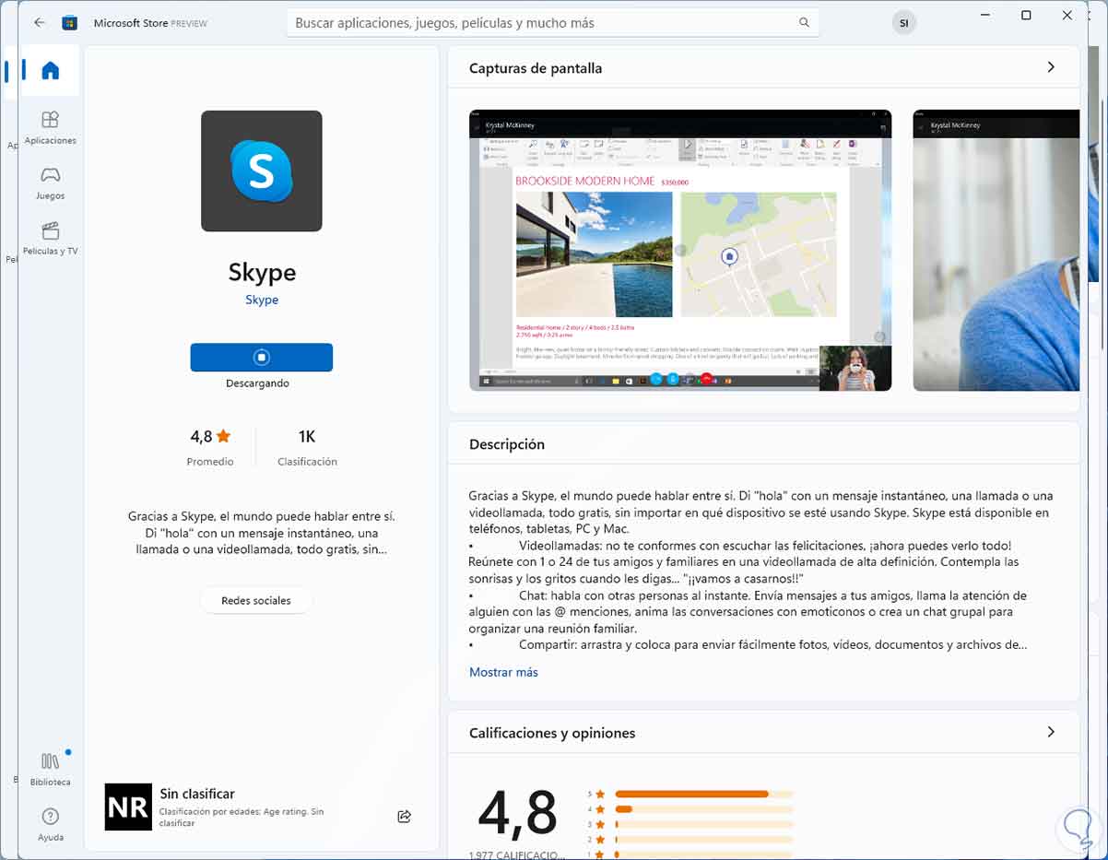Click the Skype app logo
This screenshot has height=860, width=1108.
(x=262, y=171)
